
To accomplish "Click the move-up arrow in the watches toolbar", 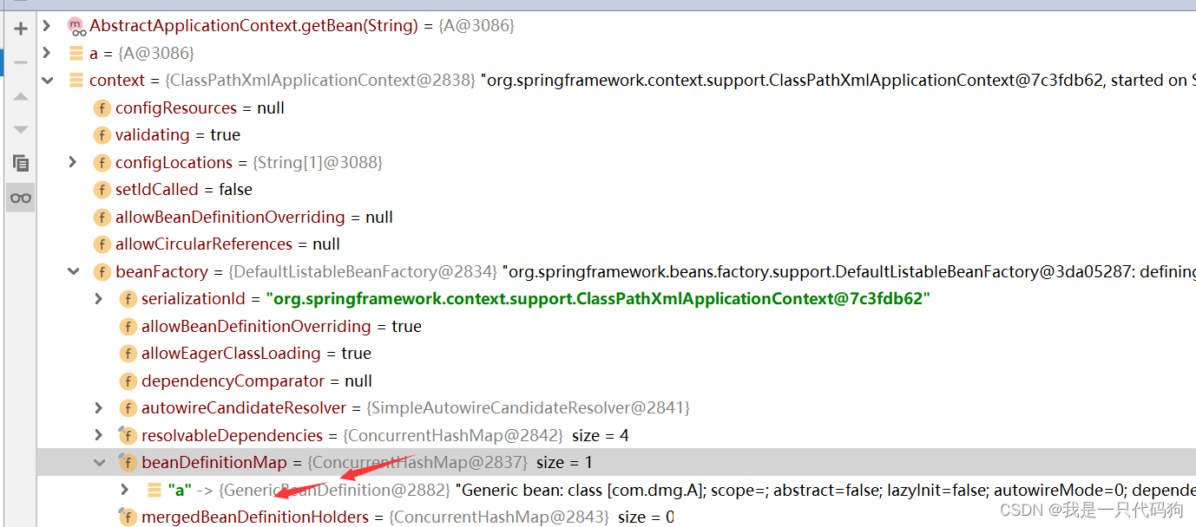I will tap(20, 96).
